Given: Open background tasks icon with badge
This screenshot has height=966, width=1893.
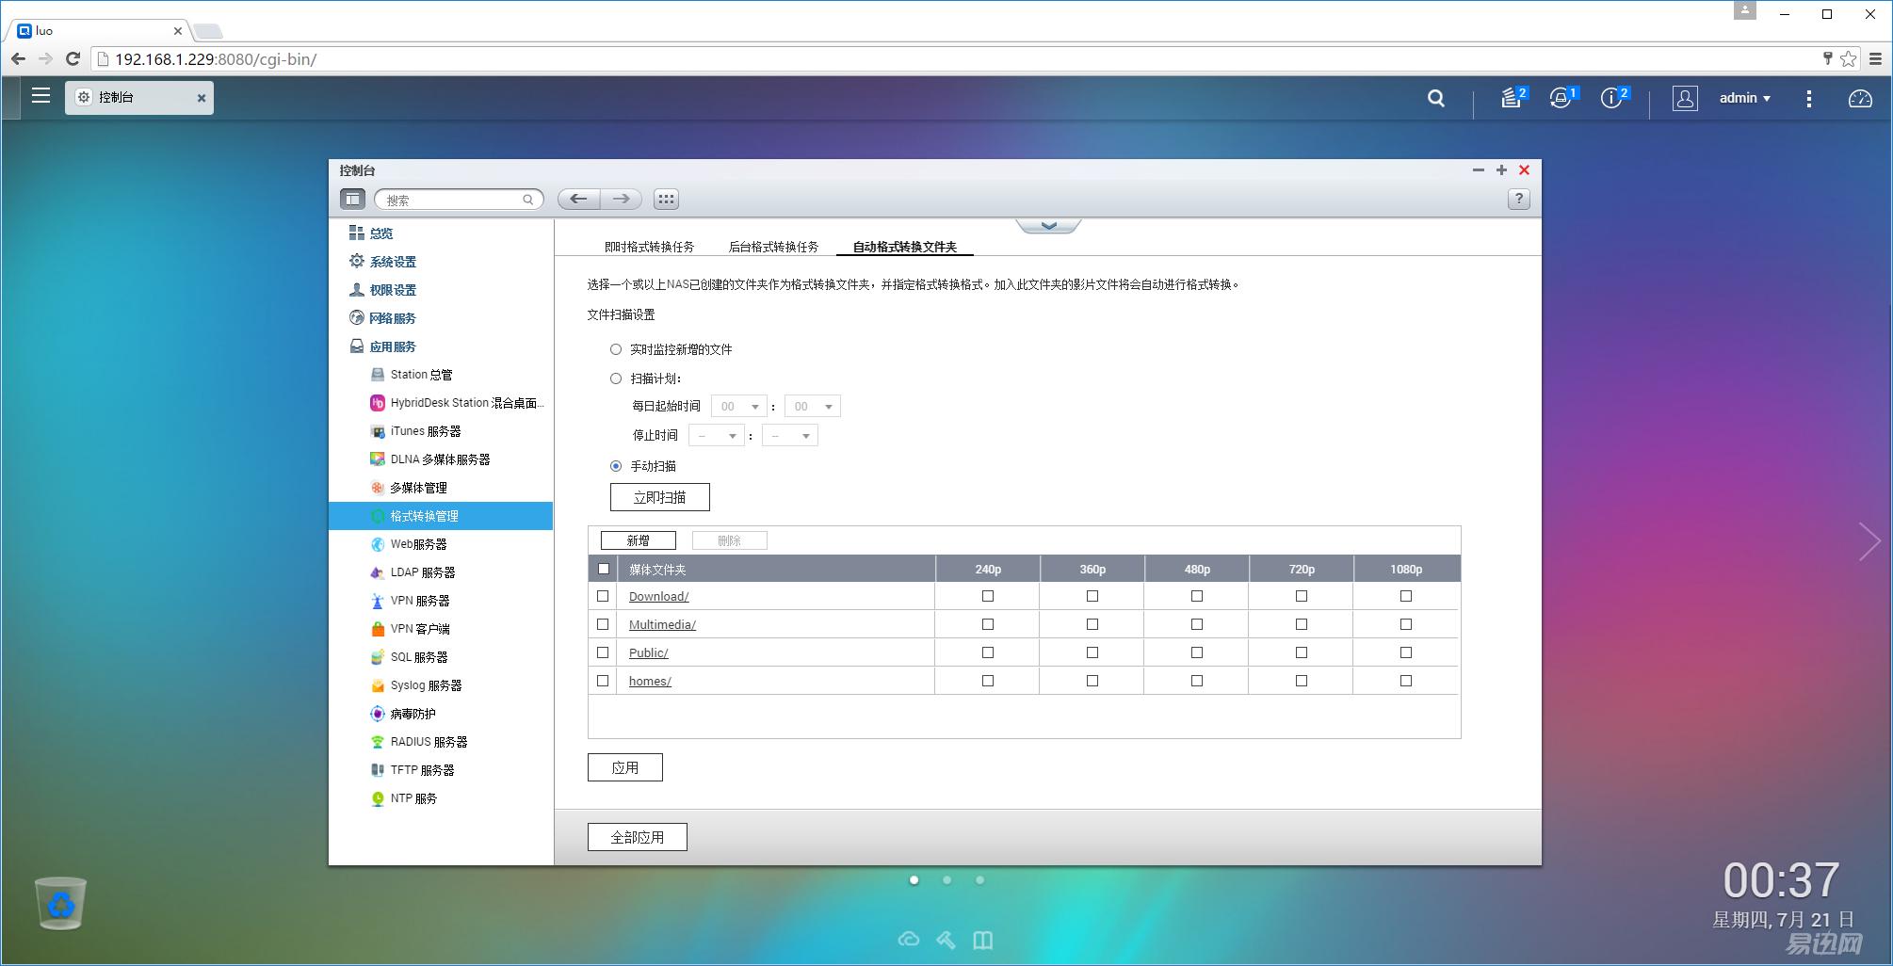Looking at the screenshot, I should 1512,98.
